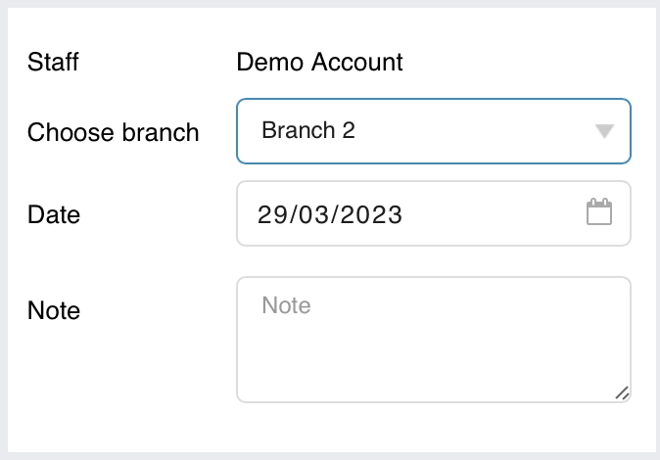Click the "Demo Account" staff name
This screenshot has height=460, width=660.
tap(319, 63)
